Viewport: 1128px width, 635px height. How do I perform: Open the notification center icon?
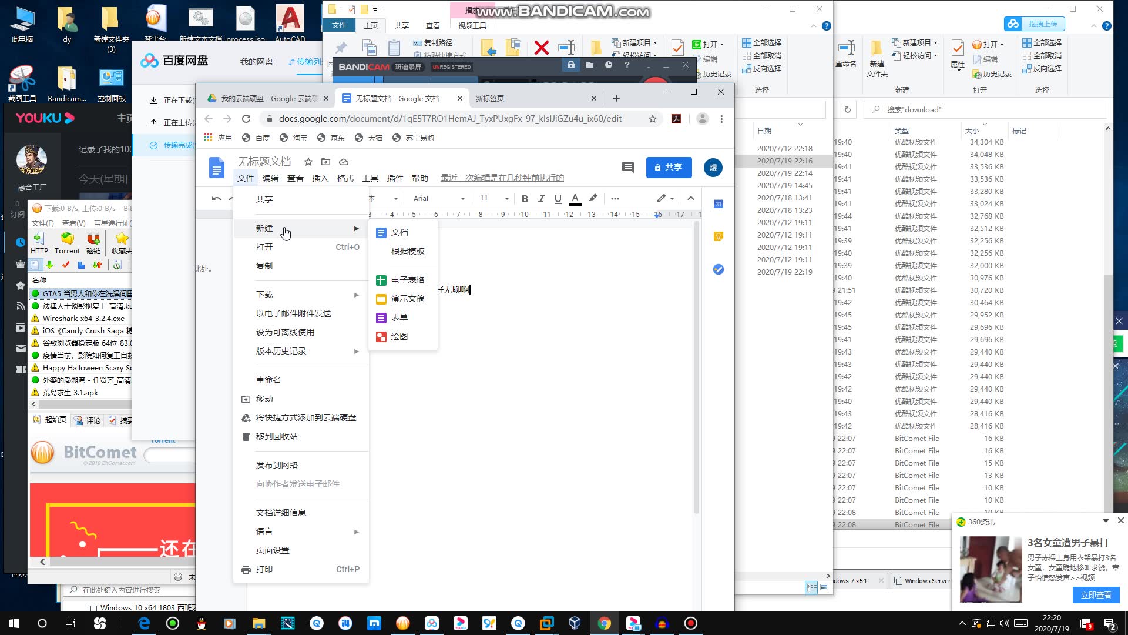pos(1110,624)
